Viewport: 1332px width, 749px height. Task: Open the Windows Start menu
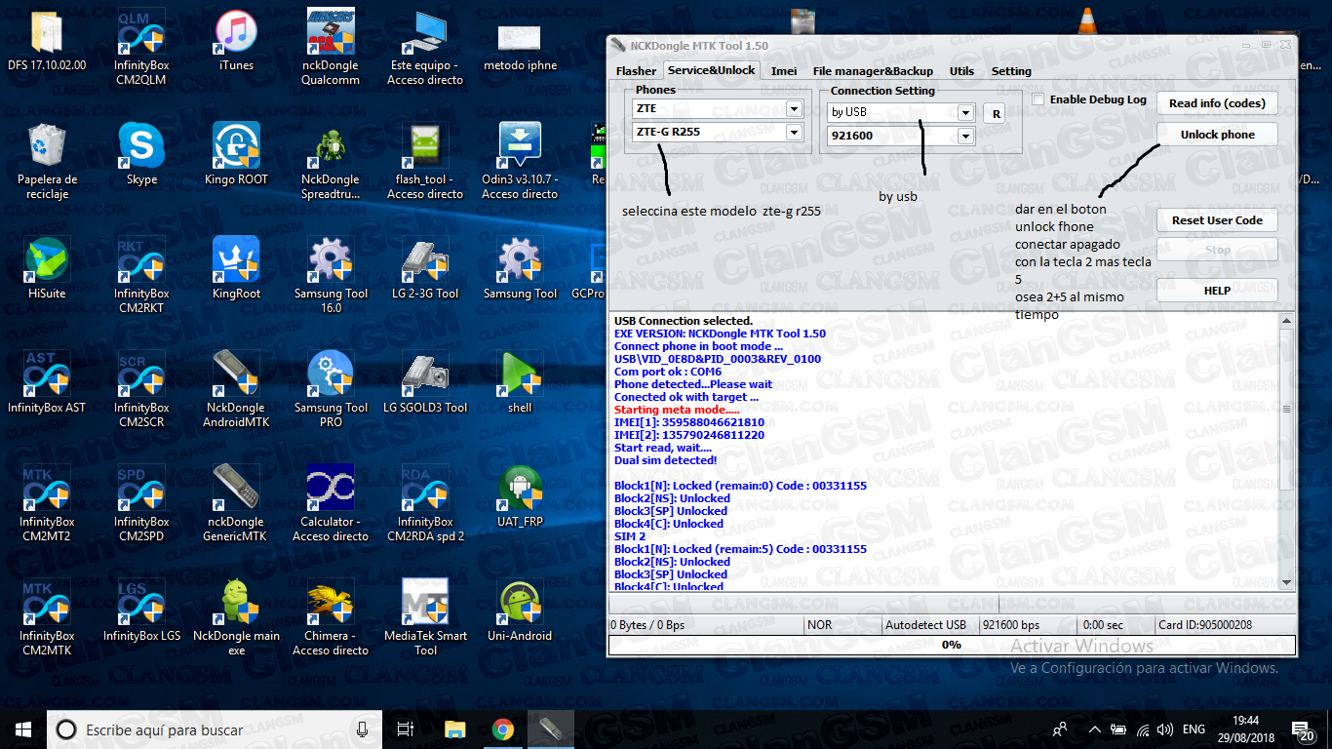pyautogui.click(x=23, y=729)
